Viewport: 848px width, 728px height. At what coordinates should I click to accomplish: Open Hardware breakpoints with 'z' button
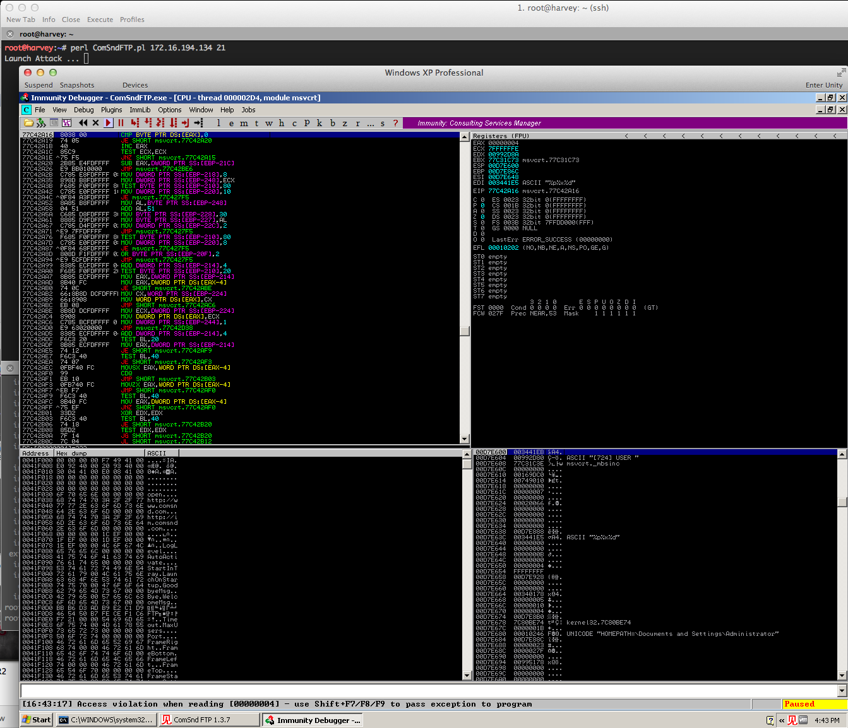pyautogui.click(x=345, y=123)
